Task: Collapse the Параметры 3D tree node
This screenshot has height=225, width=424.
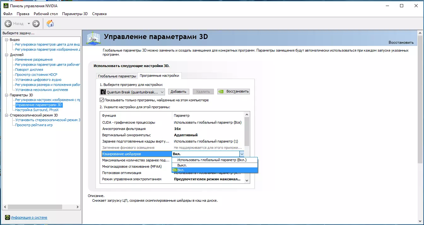Action: [7, 95]
